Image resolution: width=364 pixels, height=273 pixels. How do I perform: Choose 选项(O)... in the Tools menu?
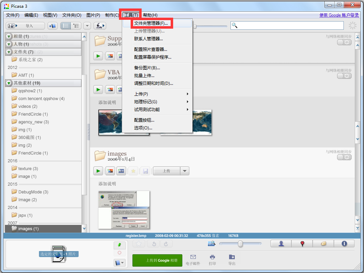pyautogui.click(x=143, y=128)
